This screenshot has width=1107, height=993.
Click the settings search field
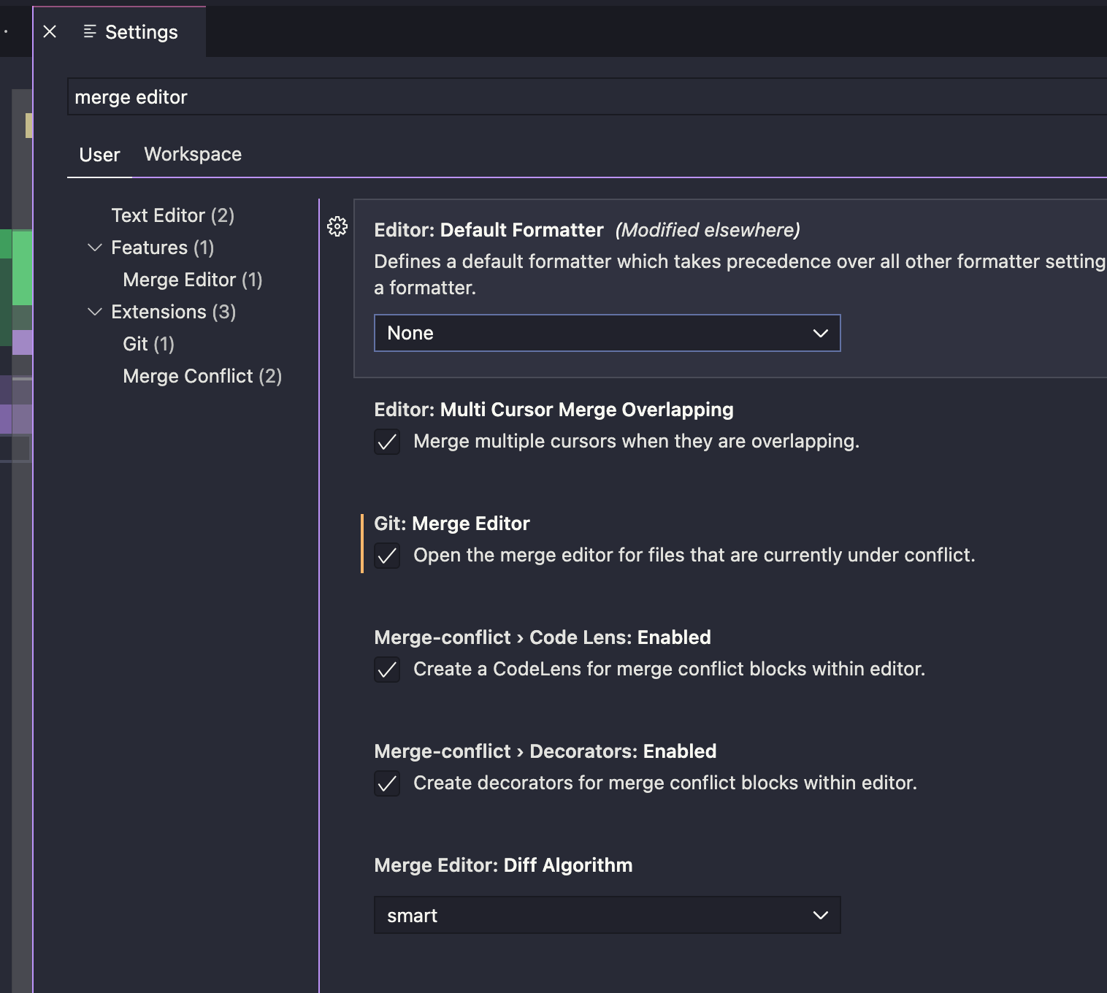point(292,96)
